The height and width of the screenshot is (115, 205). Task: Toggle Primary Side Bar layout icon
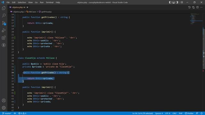(x=170, y=2)
